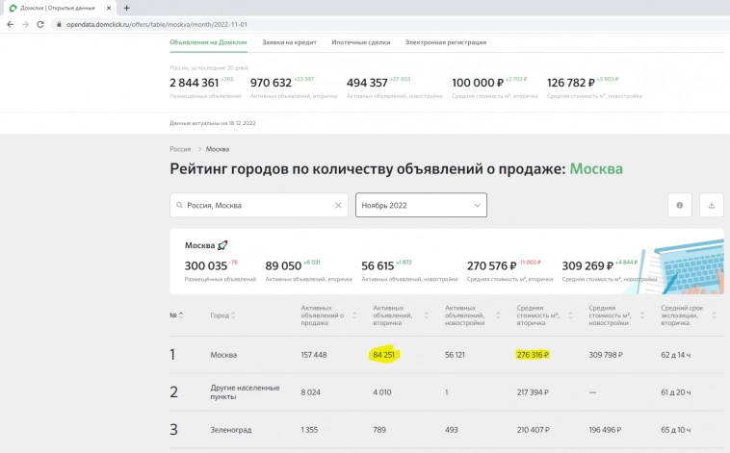Switch to Электронная регистрация tab
Viewport: 730px width, 453px height.
[x=446, y=42]
